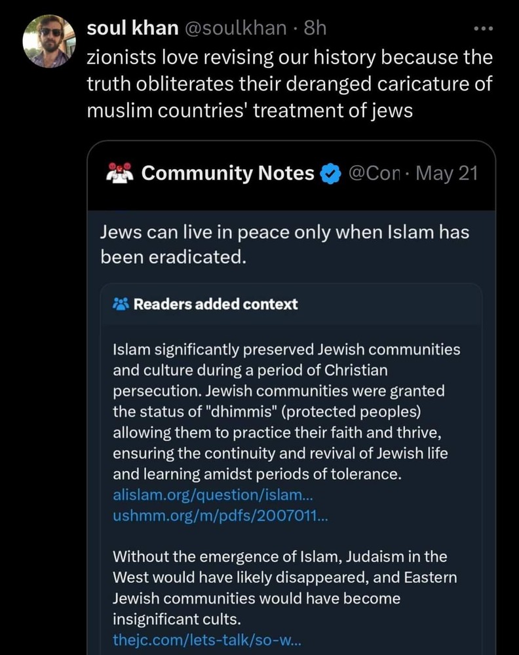This screenshot has height=655, width=519.
Task: Open the Community Notes account name
Action: pos(227,174)
